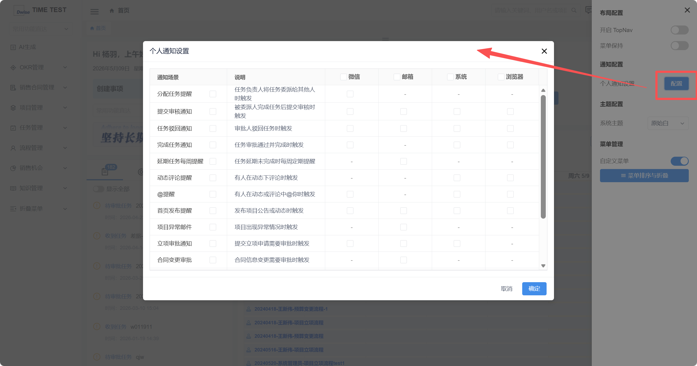Check the 微信 column header checkbox
Image resolution: width=697 pixels, height=366 pixels.
point(343,77)
